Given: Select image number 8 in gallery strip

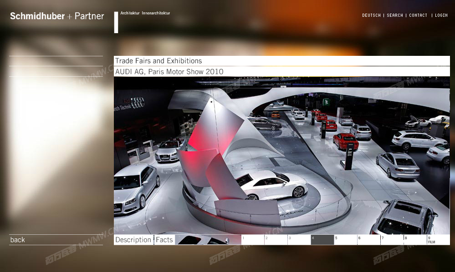Looking at the screenshot, I should [x=415, y=240].
